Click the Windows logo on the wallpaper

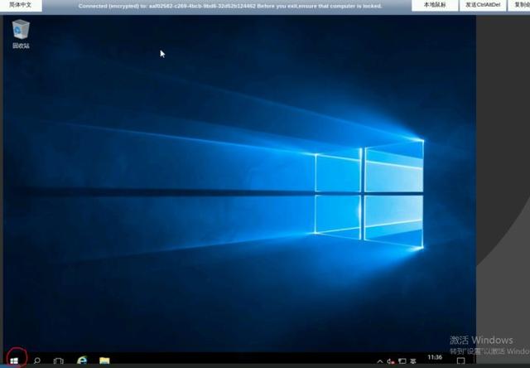coord(369,194)
